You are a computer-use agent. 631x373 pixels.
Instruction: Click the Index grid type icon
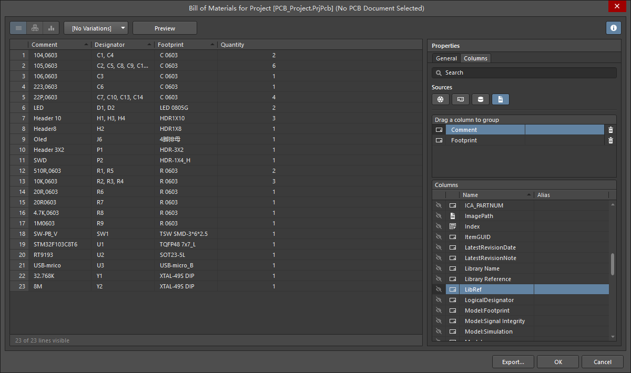pos(452,226)
